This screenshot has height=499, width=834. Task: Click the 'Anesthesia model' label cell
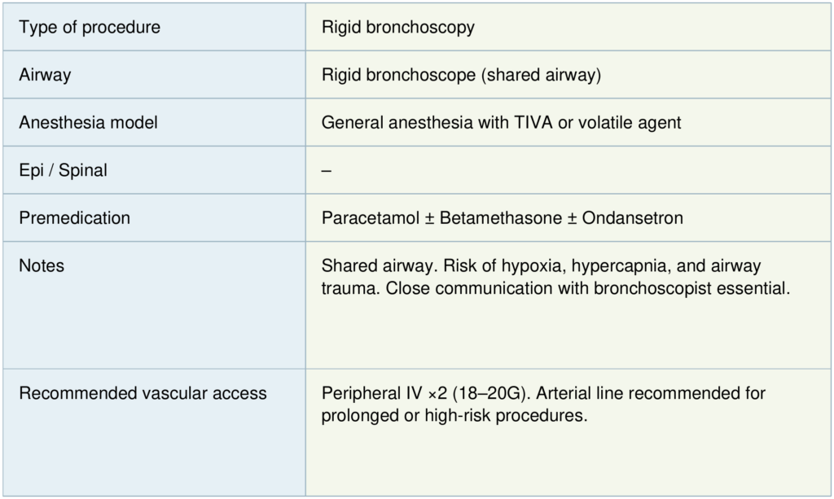click(x=88, y=123)
